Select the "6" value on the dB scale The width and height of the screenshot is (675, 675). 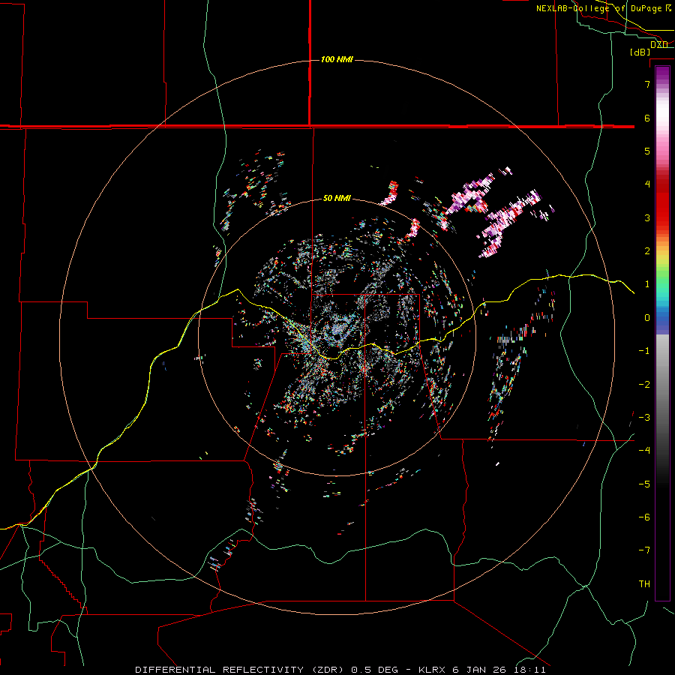tap(647, 118)
